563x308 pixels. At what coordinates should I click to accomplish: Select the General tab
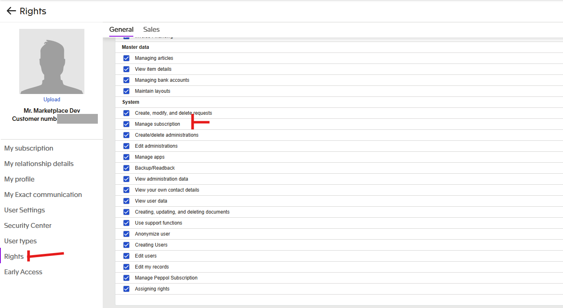(x=121, y=29)
